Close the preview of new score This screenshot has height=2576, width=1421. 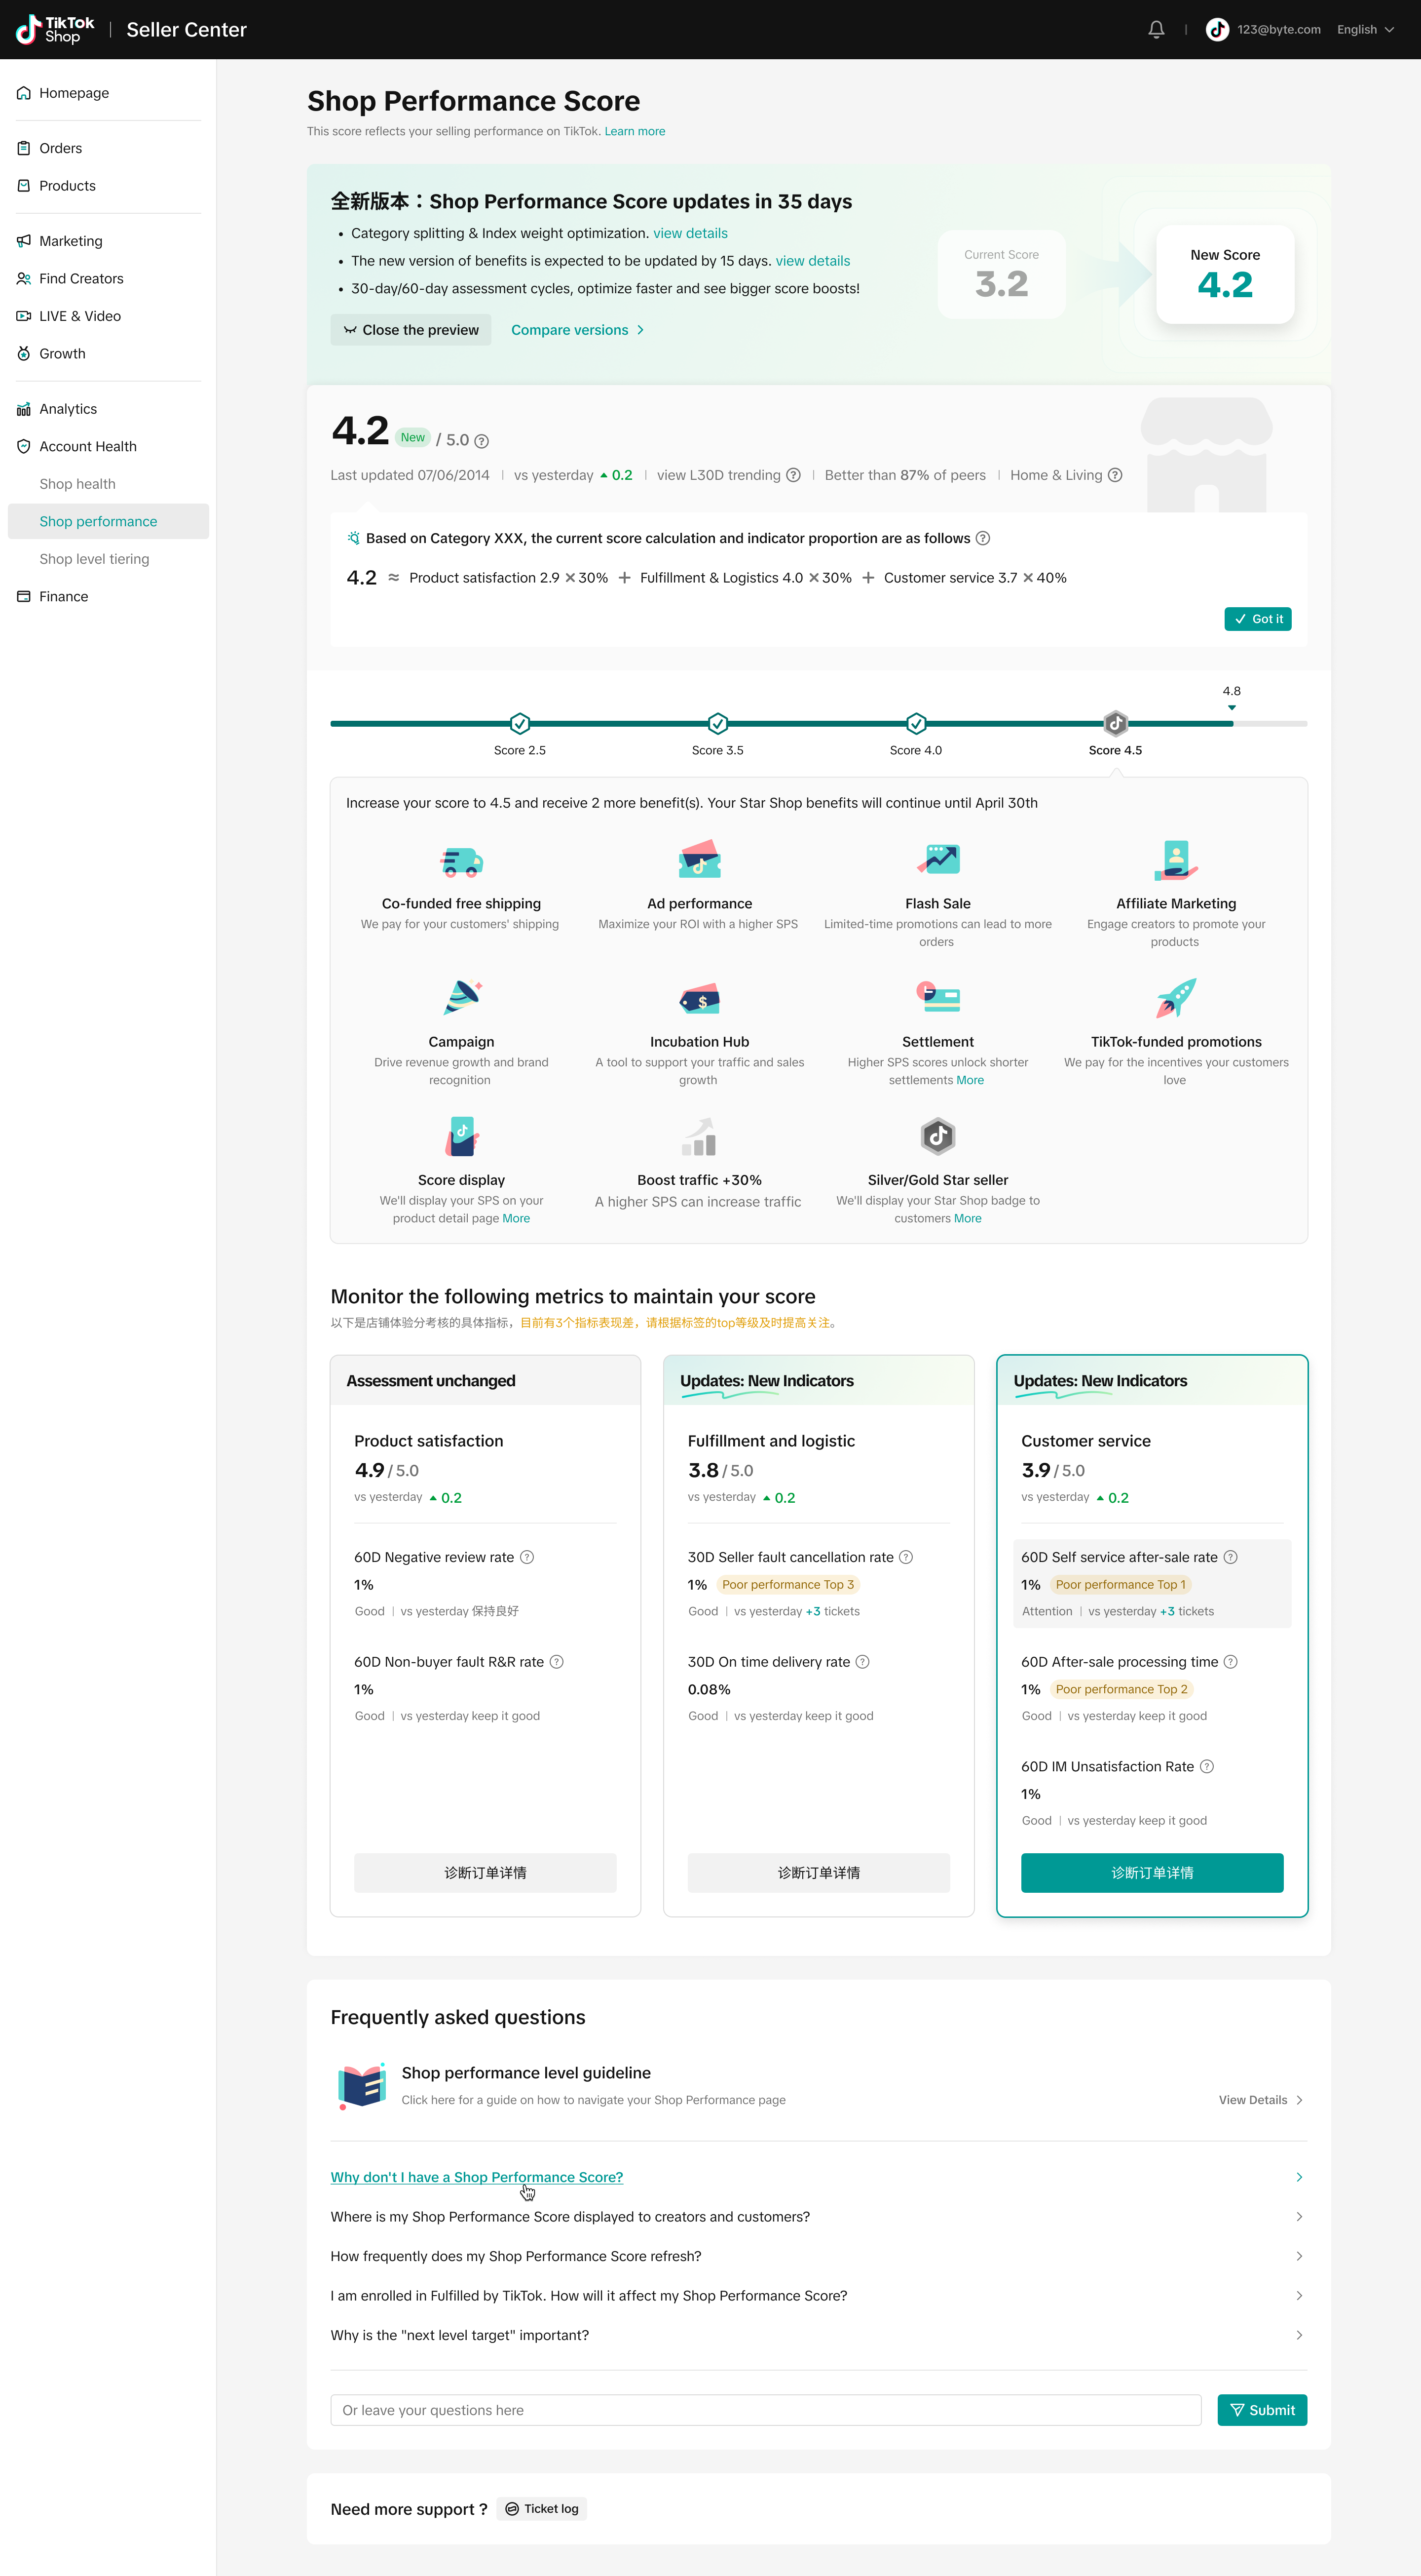pos(411,330)
